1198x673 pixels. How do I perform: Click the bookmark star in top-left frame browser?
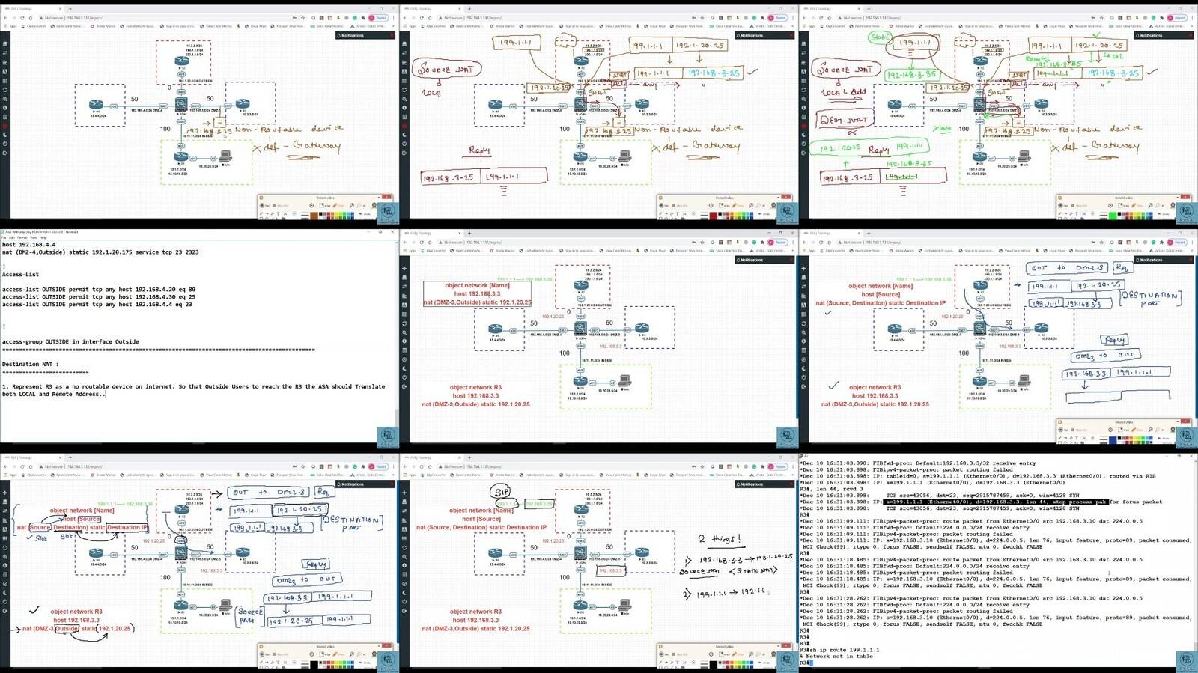tap(303, 18)
